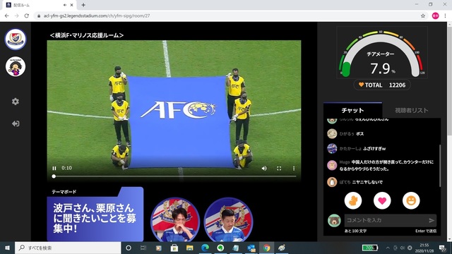Bookmark this page with the star icon
The width and height of the screenshot is (452, 254).
tap(423, 16)
